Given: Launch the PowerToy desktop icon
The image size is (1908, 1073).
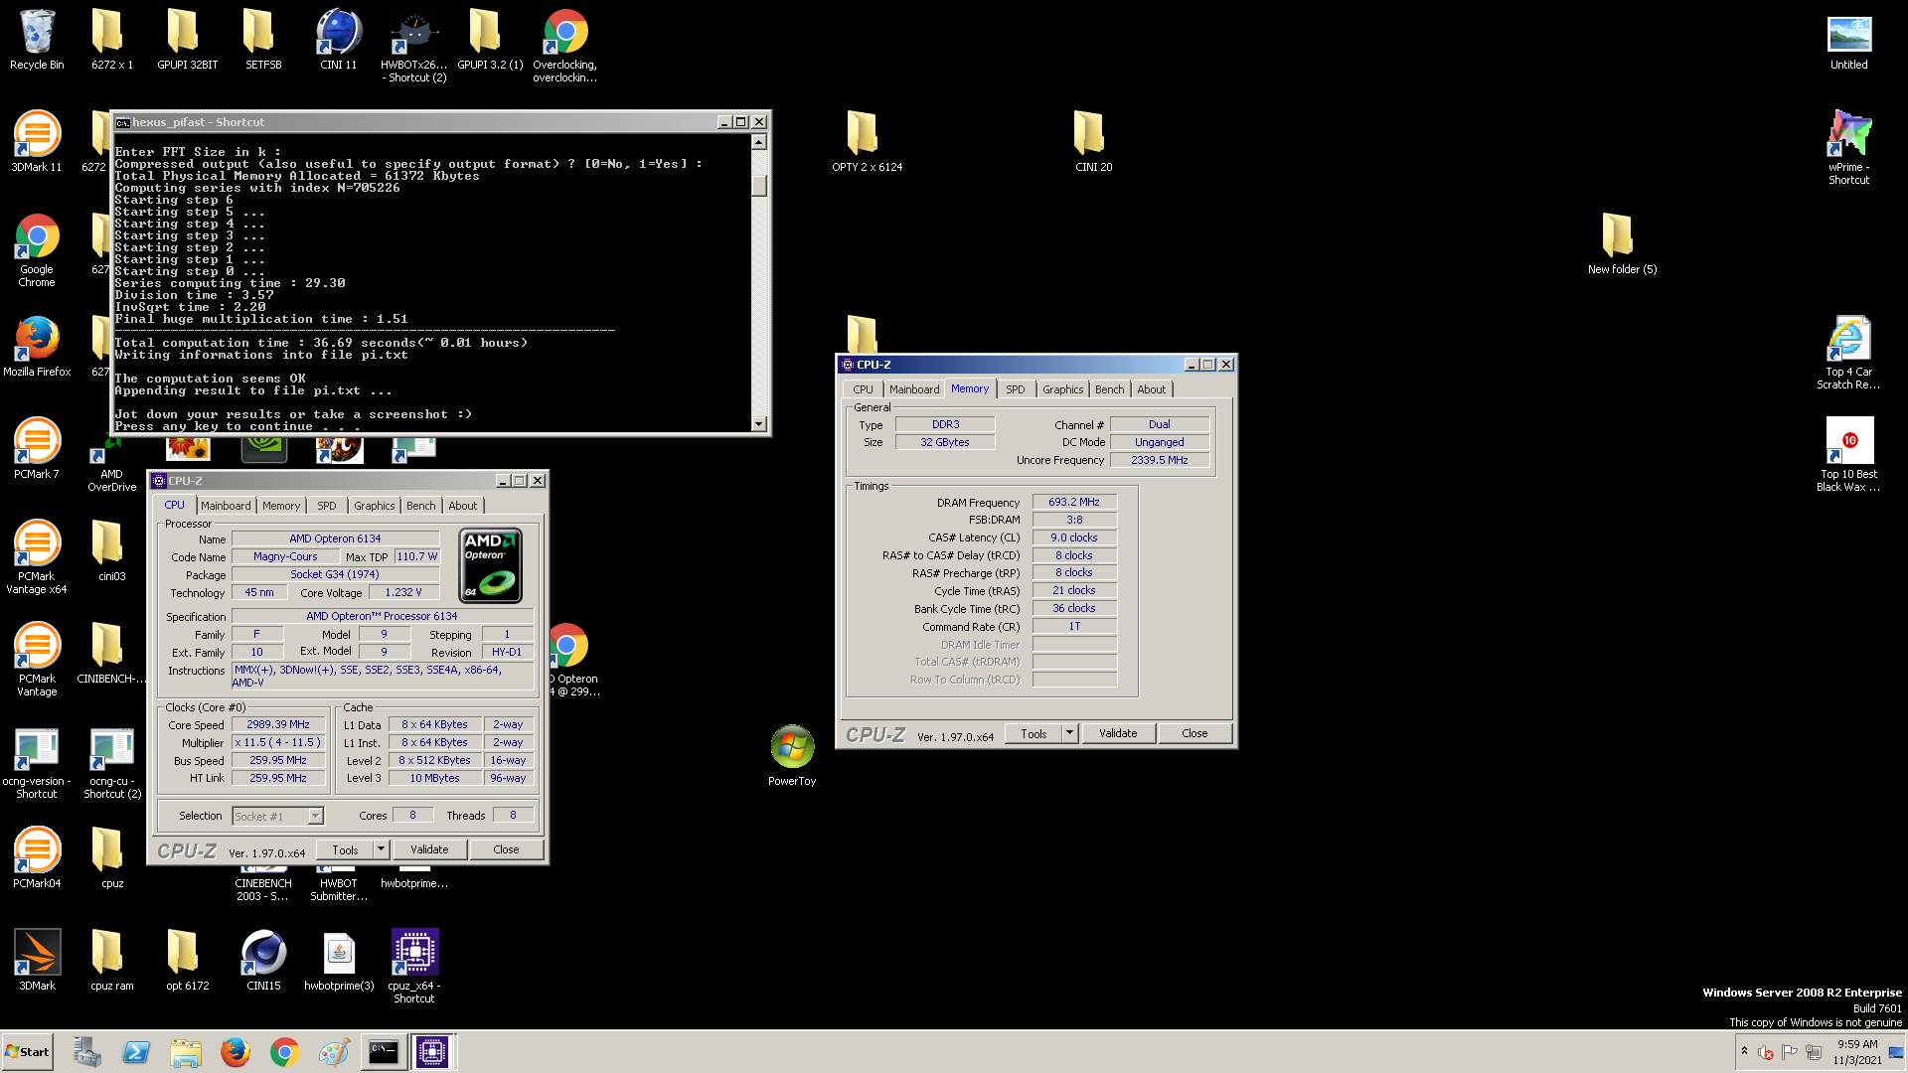Looking at the screenshot, I should pos(792,756).
